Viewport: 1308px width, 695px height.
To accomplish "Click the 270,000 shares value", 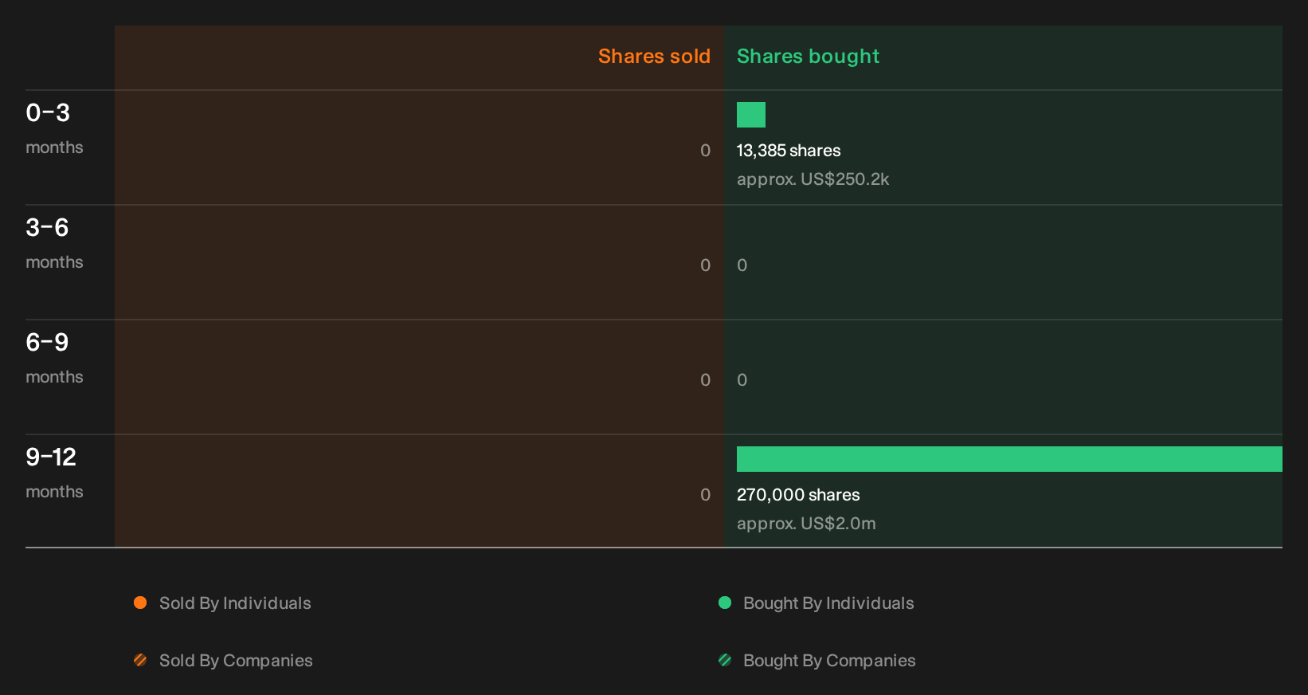I will pos(798,495).
